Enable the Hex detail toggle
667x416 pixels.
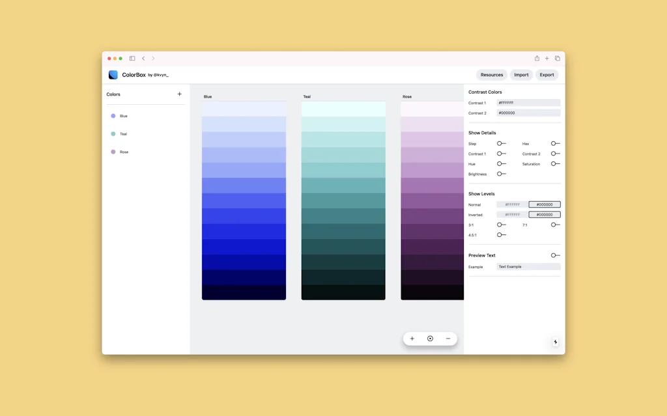click(x=554, y=144)
